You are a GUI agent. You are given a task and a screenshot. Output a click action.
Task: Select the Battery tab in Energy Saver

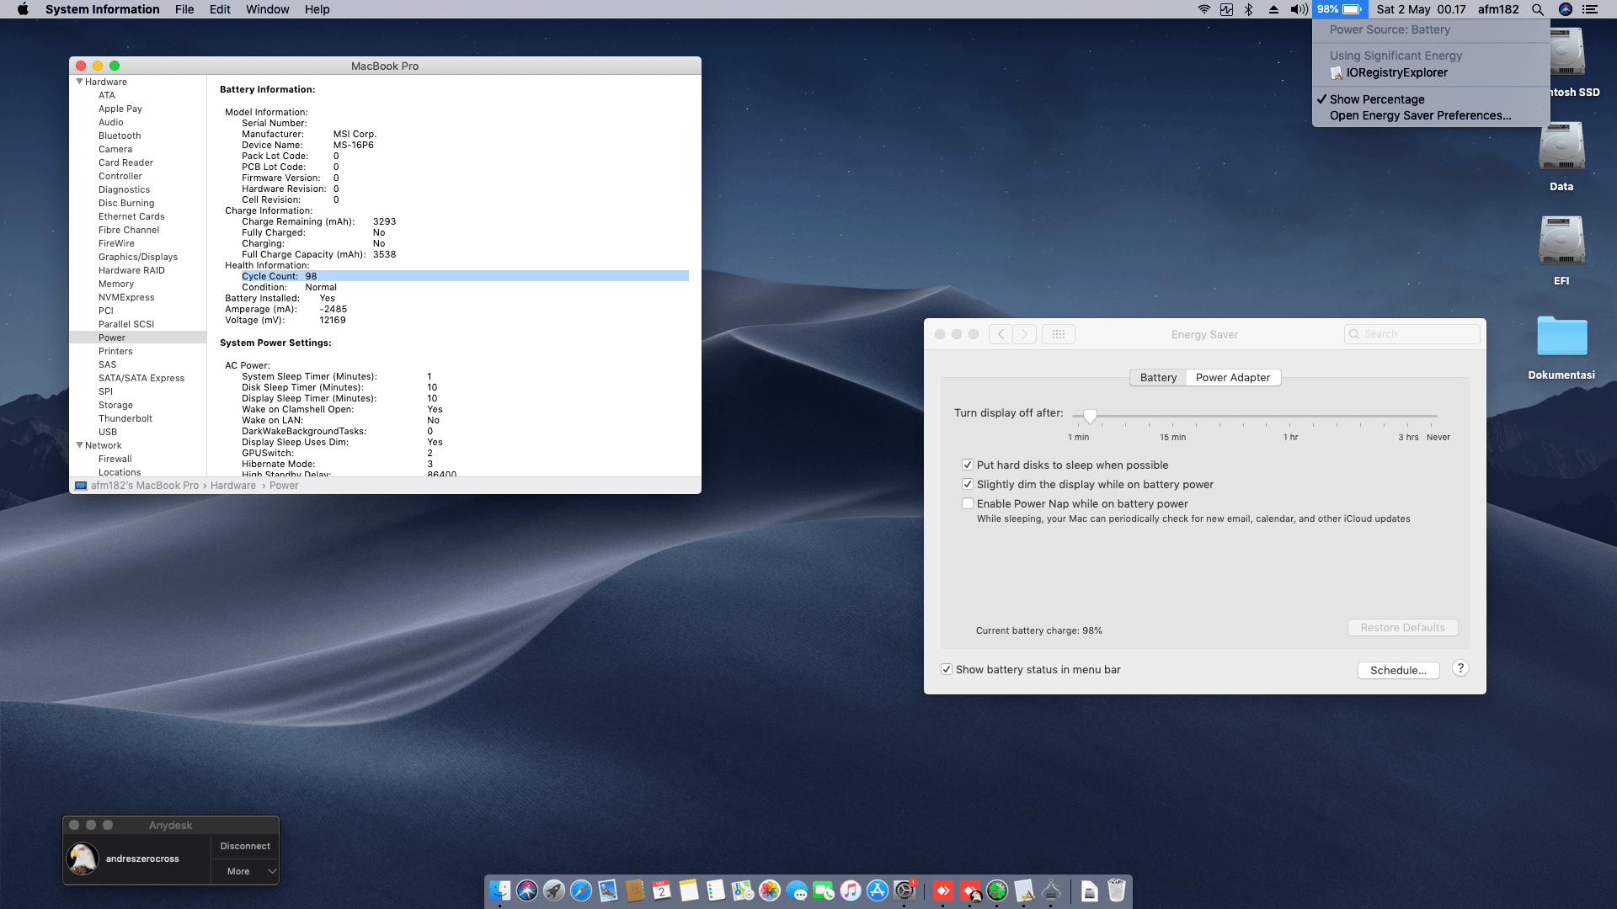click(x=1158, y=377)
